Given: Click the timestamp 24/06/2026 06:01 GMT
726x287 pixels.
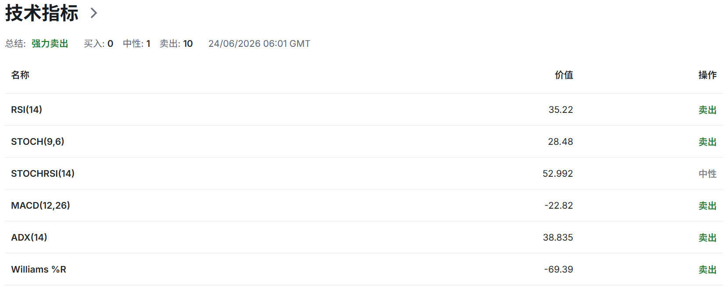Looking at the screenshot, I should pos(259,44).
